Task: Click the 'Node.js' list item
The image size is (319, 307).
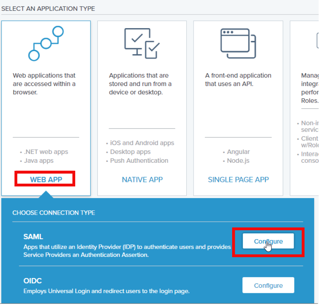Action: [x=238, y=161]
